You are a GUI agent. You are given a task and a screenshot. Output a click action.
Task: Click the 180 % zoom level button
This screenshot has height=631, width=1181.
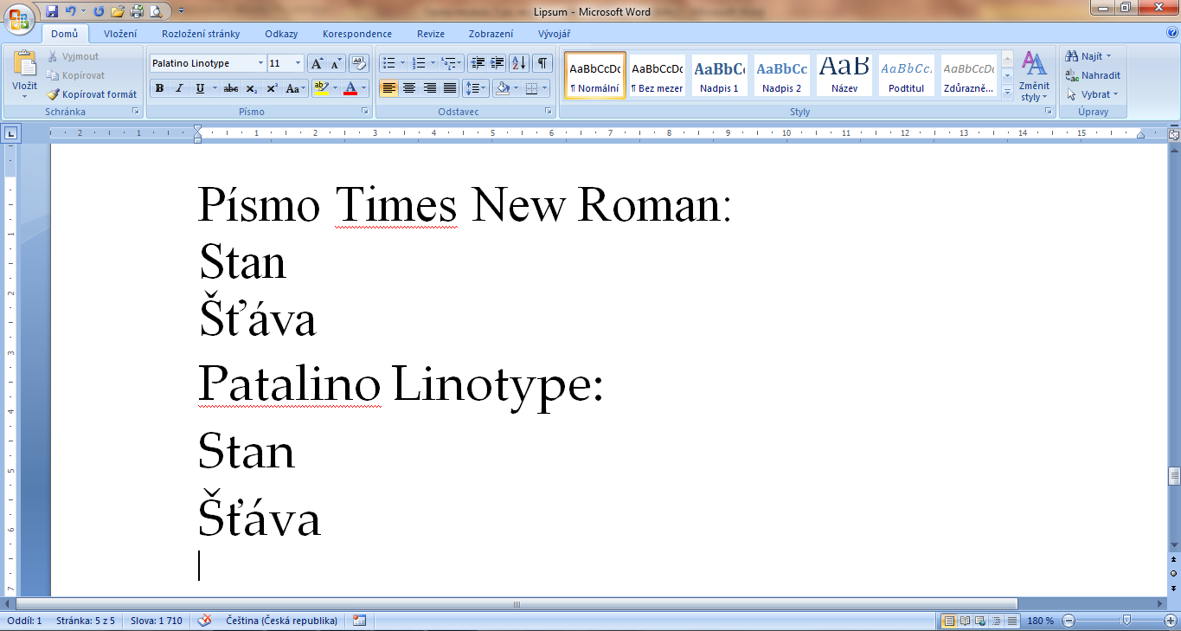[1040, 621]
